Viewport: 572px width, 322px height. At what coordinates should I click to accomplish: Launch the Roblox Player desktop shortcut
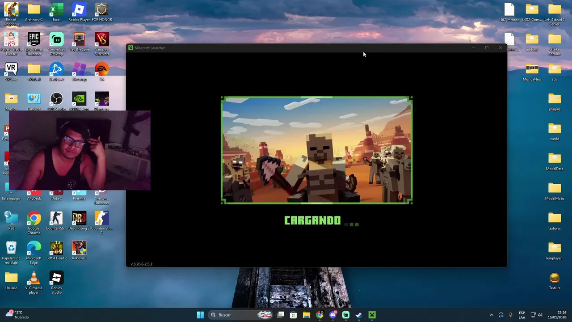pyautogui.click(x=79, y=12)
